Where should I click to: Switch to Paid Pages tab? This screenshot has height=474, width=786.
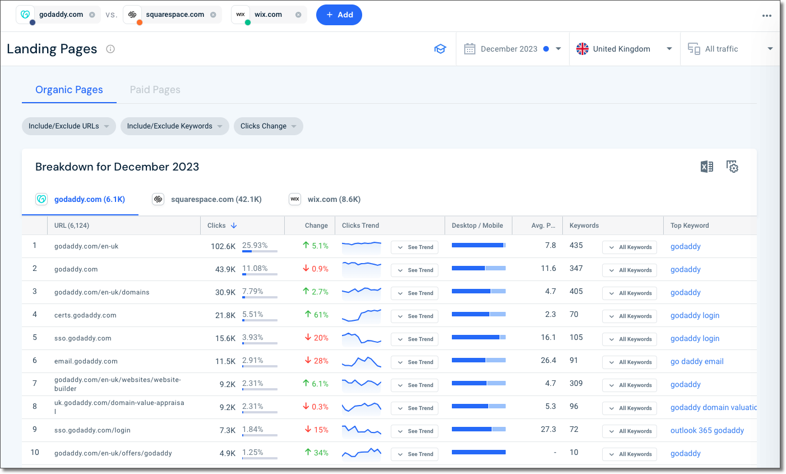[155, 90]
